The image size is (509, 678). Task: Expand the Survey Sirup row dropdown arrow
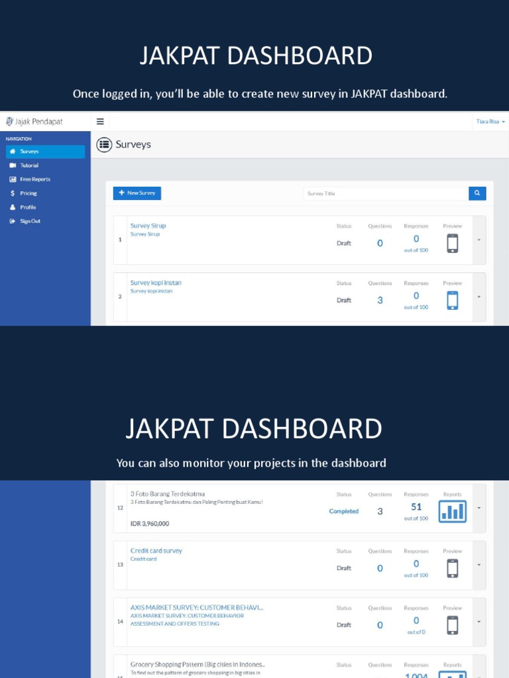pos(479,240)
